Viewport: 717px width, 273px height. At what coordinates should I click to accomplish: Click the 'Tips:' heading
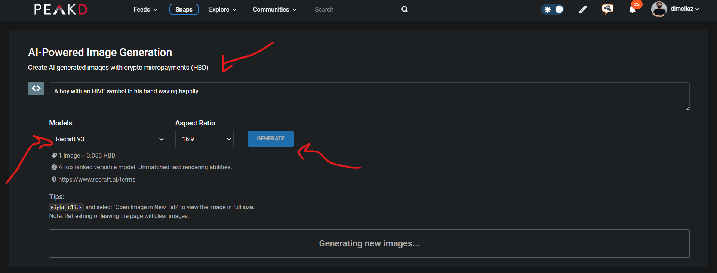click(57, 196)
